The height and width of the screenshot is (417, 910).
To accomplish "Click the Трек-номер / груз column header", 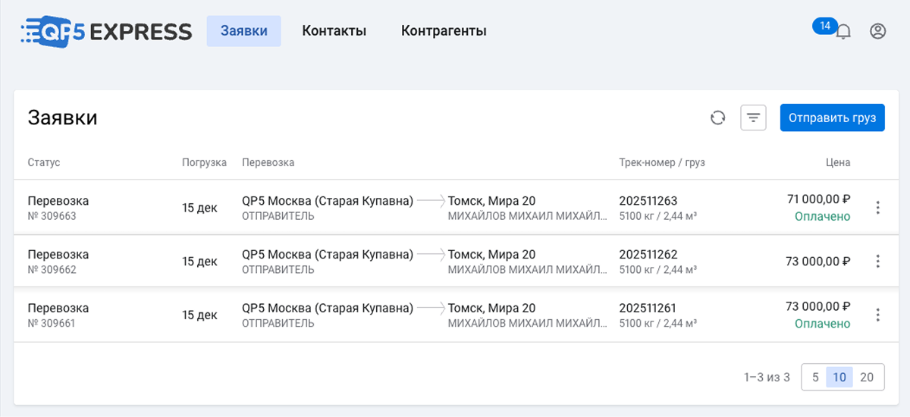I will pyautogui.click(x=662, y=162).
